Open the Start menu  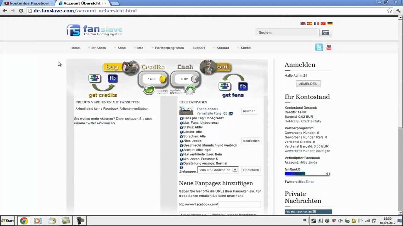click(8, 221)
